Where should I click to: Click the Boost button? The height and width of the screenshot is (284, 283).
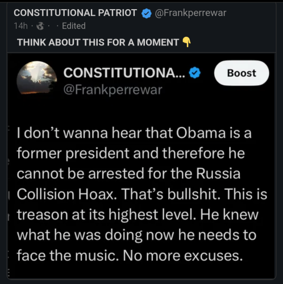click(242, 73)
